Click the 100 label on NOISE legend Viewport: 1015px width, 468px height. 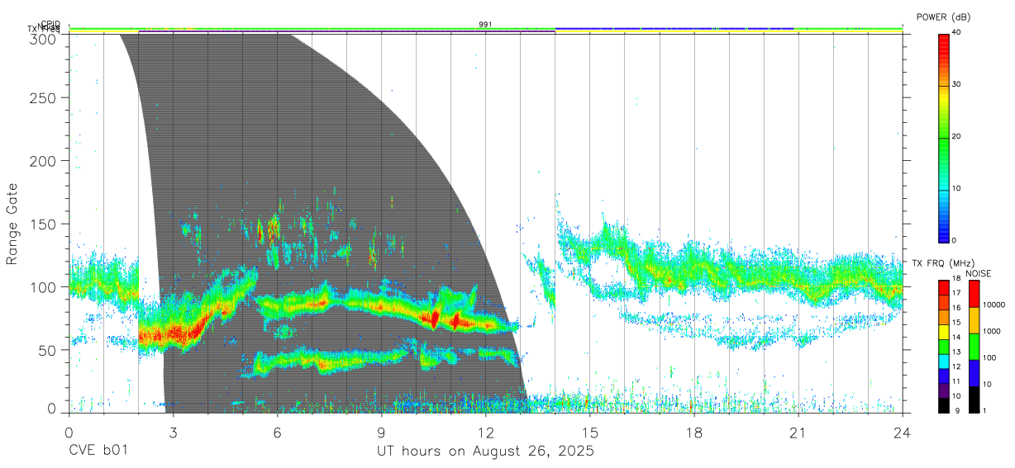[989, 358]
